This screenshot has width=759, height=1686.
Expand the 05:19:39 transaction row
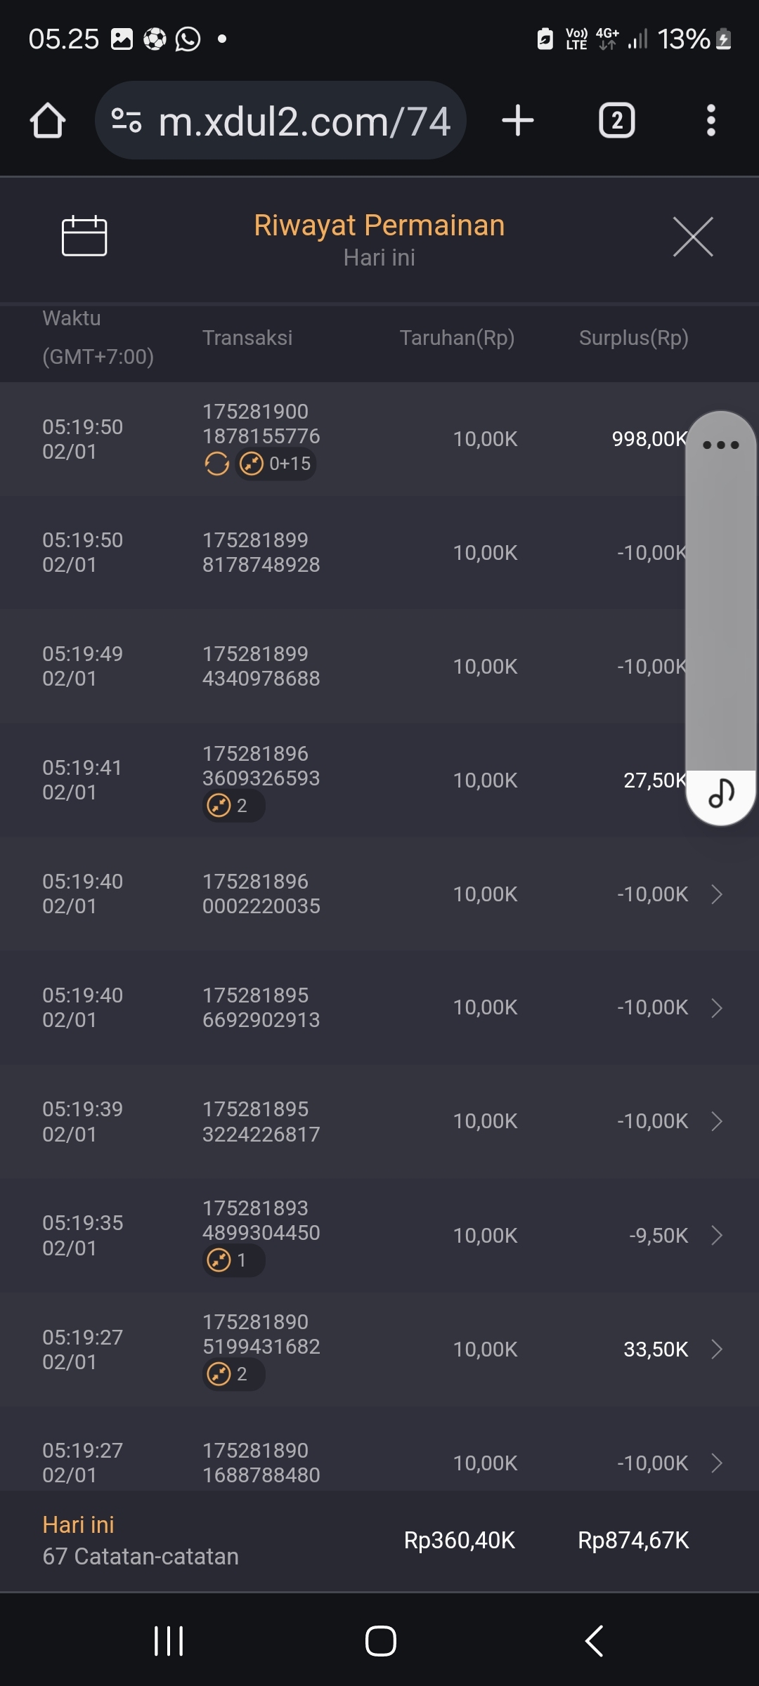pyautogui.click(x=716, y=1122)
